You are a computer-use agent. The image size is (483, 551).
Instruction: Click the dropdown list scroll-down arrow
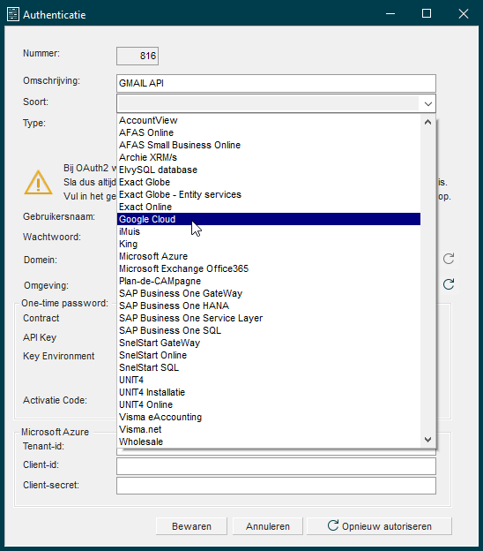[427, 440]
